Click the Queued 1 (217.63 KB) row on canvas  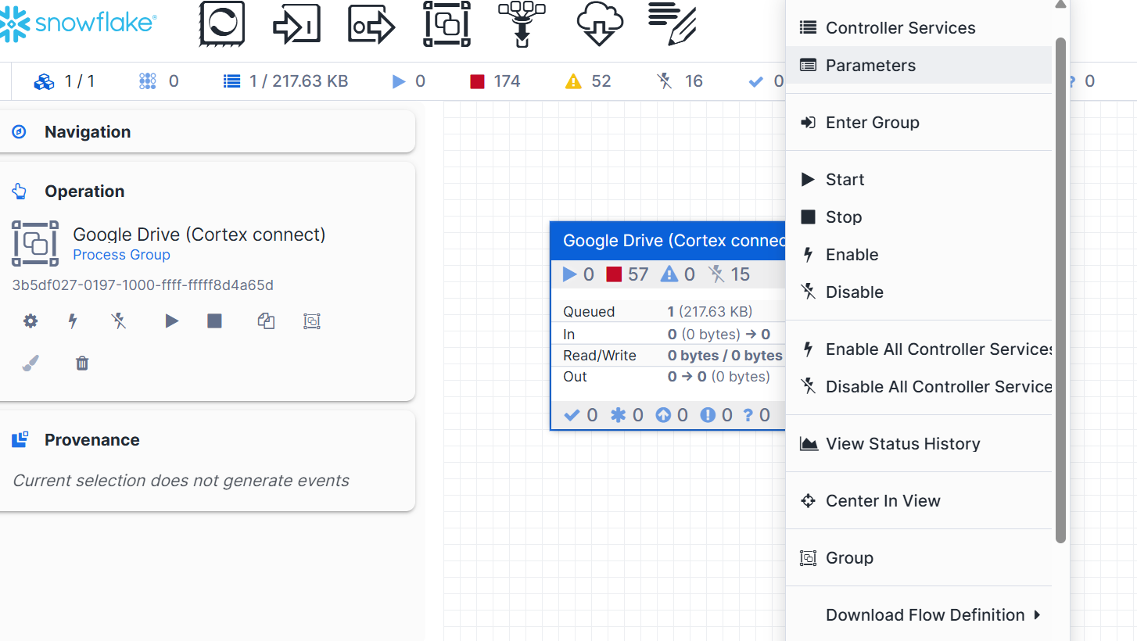click(x=668, y=312)
